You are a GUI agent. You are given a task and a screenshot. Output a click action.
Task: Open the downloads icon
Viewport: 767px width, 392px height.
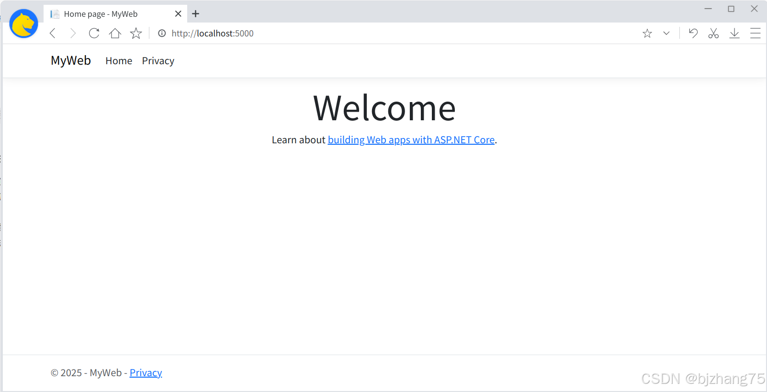click(734, 33)
